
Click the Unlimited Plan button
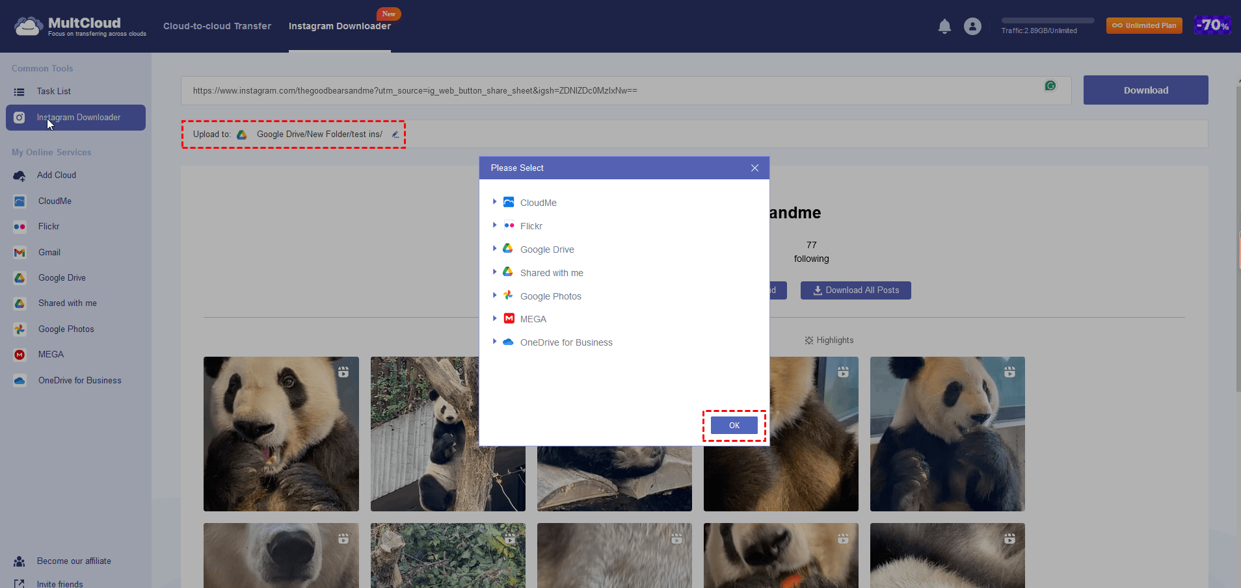click(1144, 25)
